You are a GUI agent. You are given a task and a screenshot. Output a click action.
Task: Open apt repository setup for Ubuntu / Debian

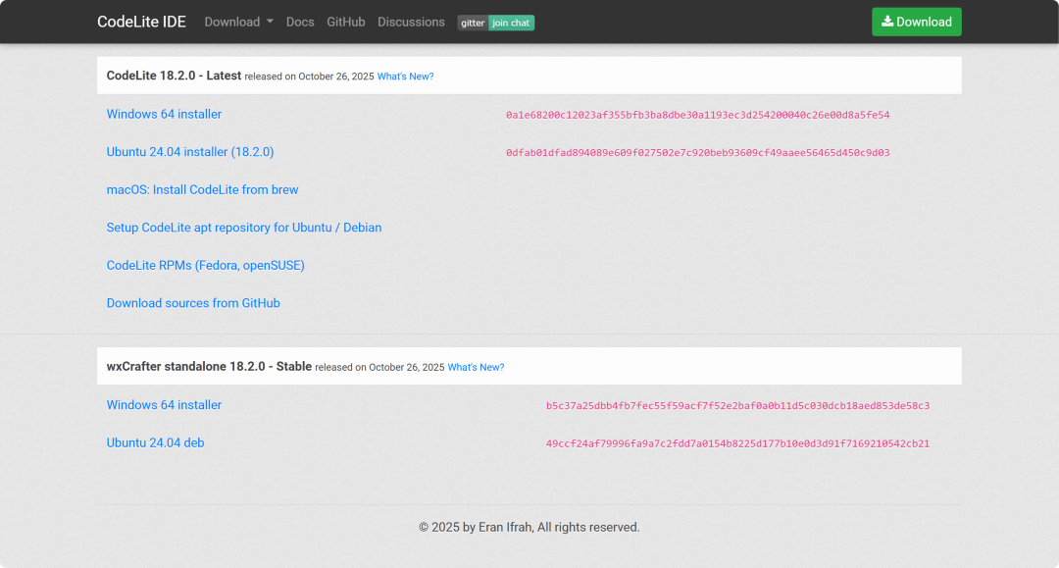tap(244, 228)
